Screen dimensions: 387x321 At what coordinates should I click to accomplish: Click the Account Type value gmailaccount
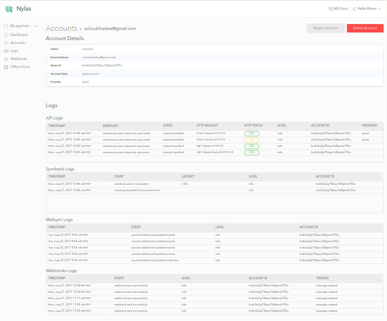click(x=90, y=74)
